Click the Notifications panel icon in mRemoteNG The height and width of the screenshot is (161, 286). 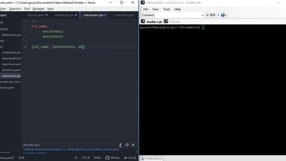click(143, 158)
